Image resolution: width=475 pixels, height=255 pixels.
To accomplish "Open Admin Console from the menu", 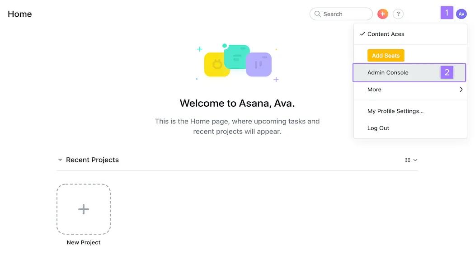I will 388,72.
